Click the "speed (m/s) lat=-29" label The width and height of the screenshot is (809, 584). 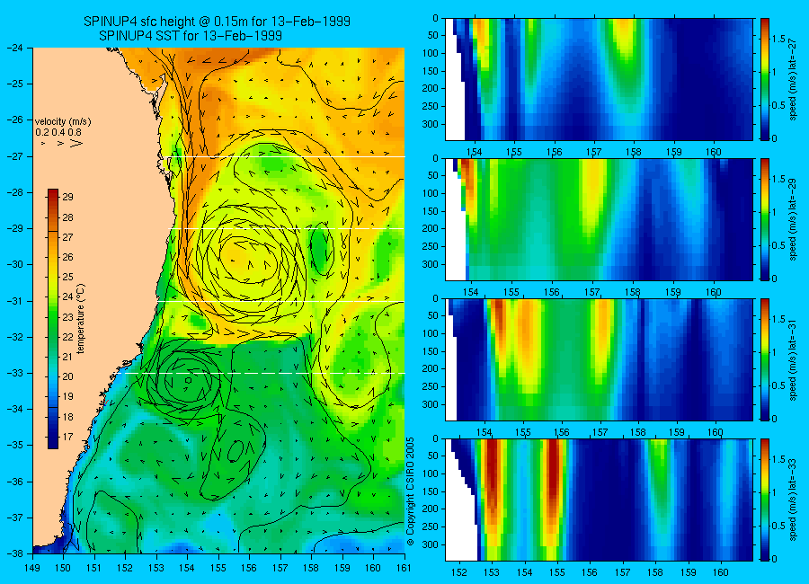(793, 219)
